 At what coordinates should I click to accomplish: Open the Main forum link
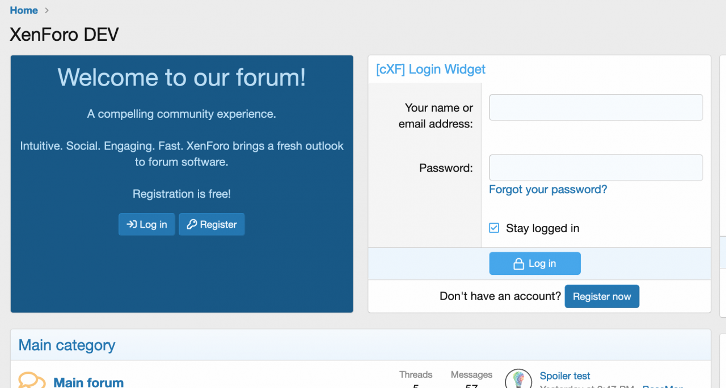point(88,382)
